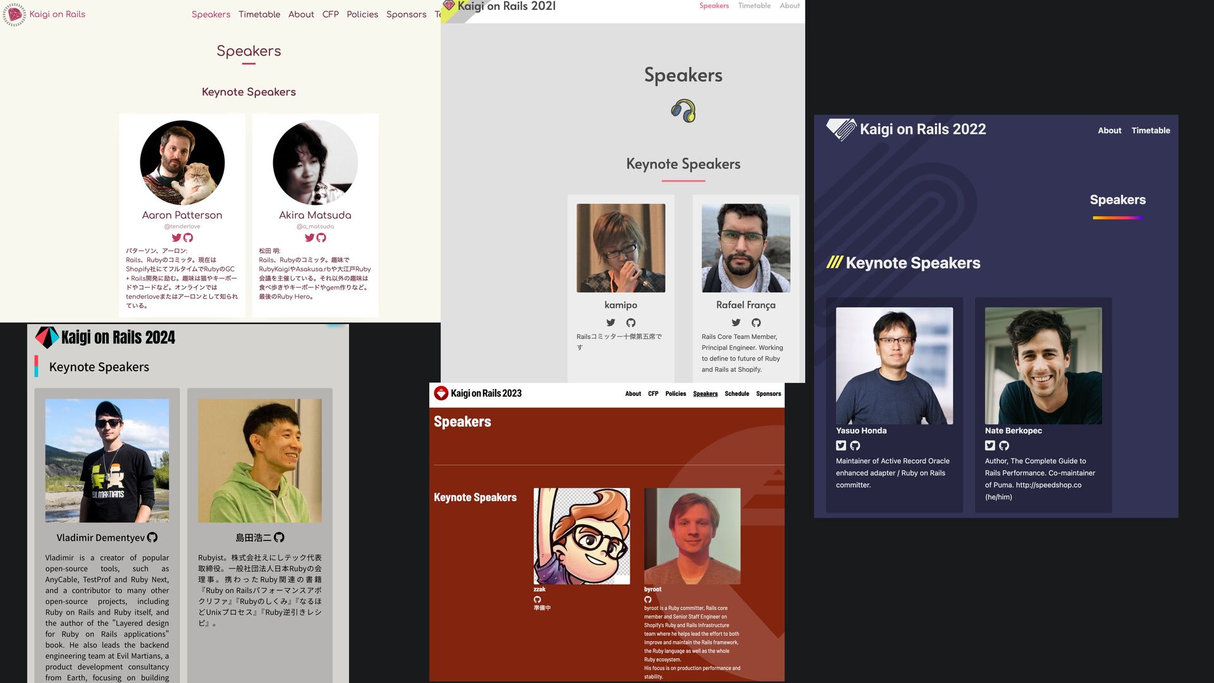The width and height of the screenshot is (1214, 683).
Task: Click Aaron Patterson's circular photo
Action: point(182,163)
